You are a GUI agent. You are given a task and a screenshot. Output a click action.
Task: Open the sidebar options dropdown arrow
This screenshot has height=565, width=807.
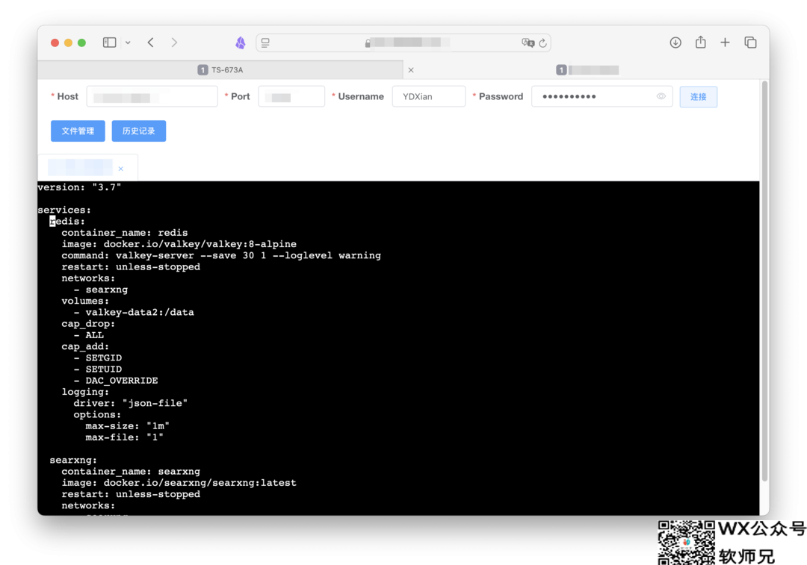pyautogui.click(x=128, y=43)
